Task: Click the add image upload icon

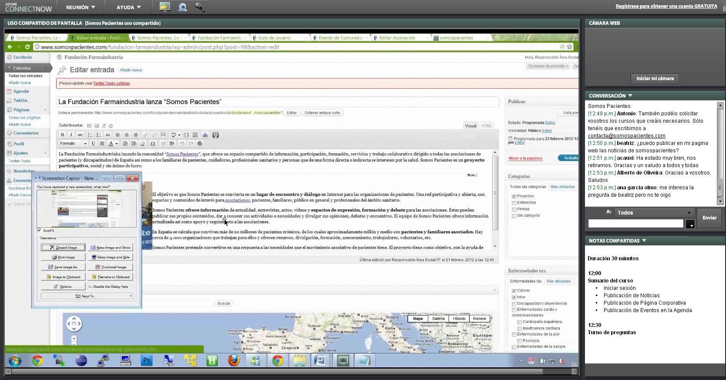Action: [89, 126]
